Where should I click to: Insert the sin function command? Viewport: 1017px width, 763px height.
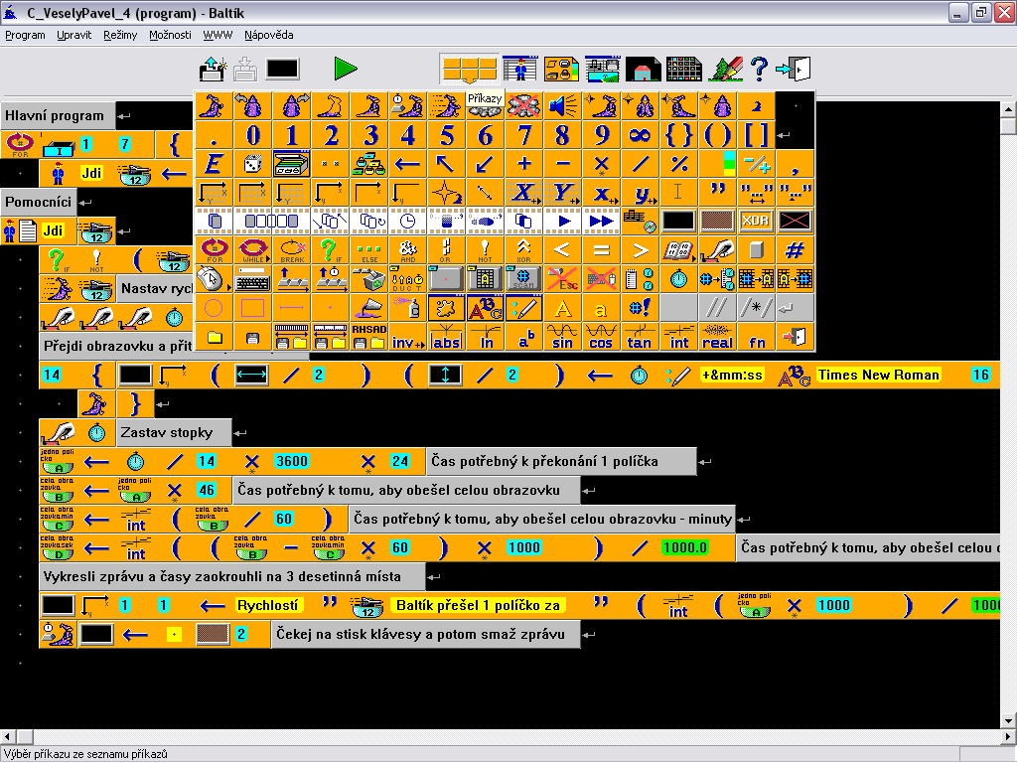[x=562, y=337]
